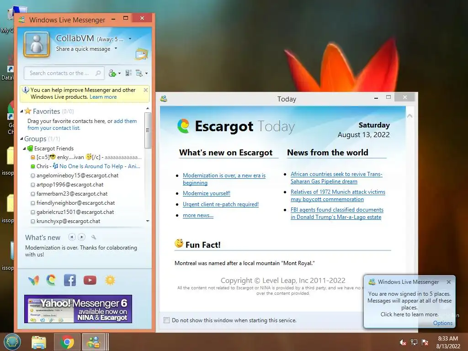468x351 pixels.
Task: Open CollabVM status dropdown arrow
Action: click(130, 39)
